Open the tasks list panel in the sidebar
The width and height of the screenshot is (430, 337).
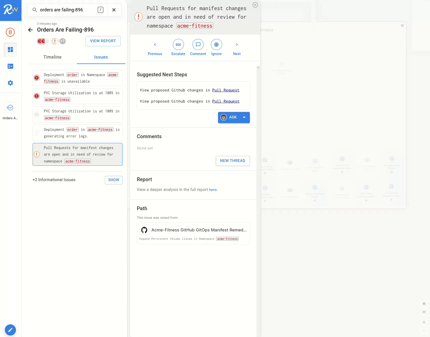(x=10, y=66)
